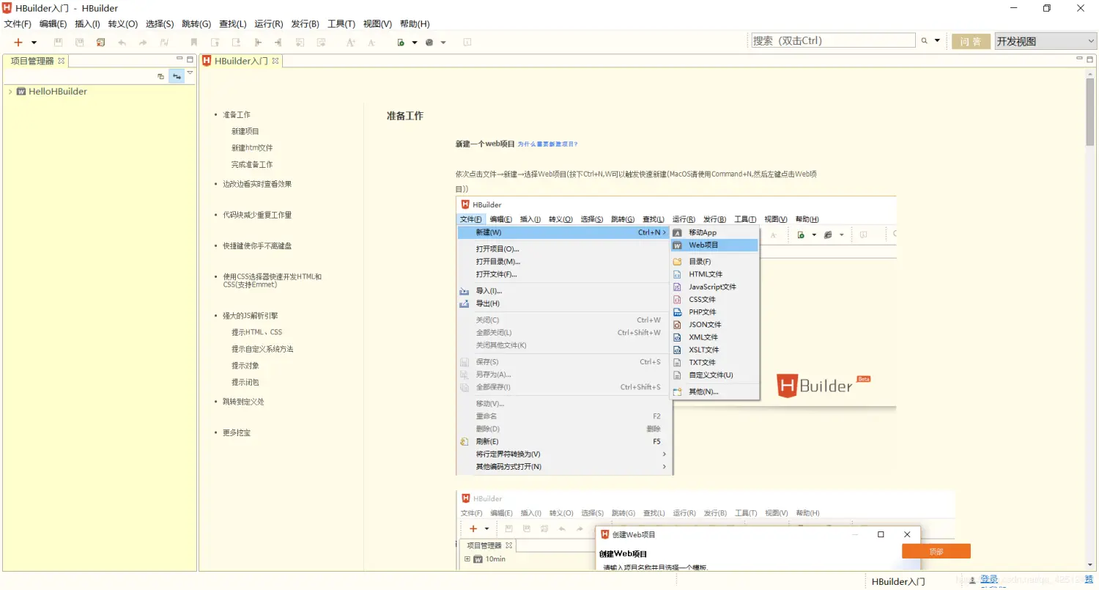Select the HBuilder入门 editor tab
This screenshot has height=590, width=1099.
[x=242, y=61]
